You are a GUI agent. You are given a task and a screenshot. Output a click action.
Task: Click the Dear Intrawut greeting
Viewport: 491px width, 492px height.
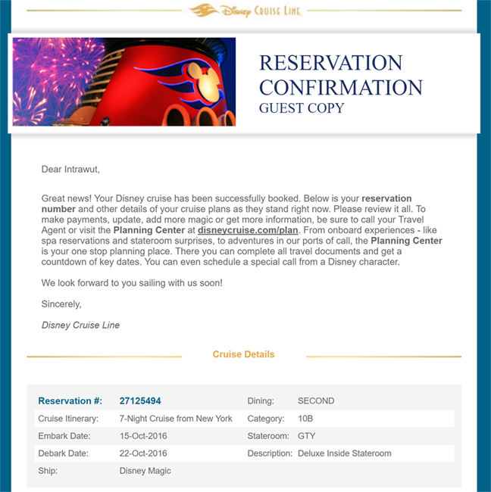click(70, 170)
